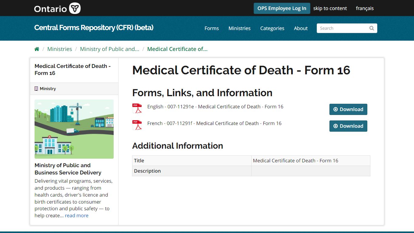Click the home breadcrumb icon

37,49
